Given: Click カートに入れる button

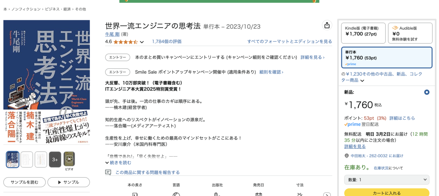Looking at the screenshot, I should click(x=387, y=193).
